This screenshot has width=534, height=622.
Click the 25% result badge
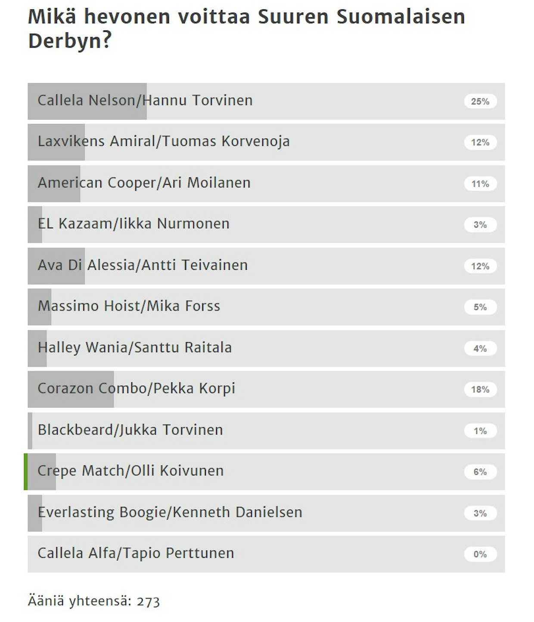480,101
